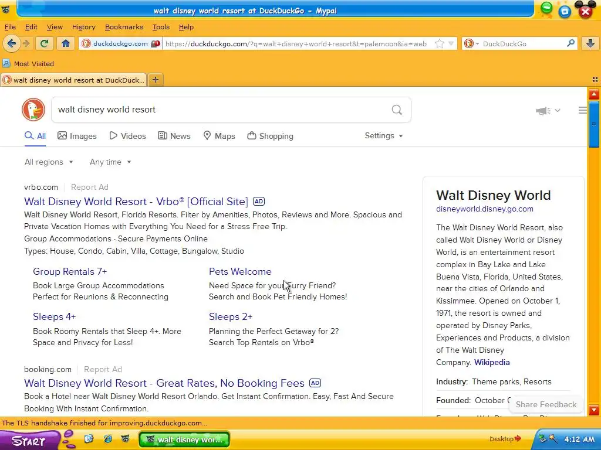Open the Wikipedia link in the info panel
This screenshot has height=450, width=601.
pos(492,362)
